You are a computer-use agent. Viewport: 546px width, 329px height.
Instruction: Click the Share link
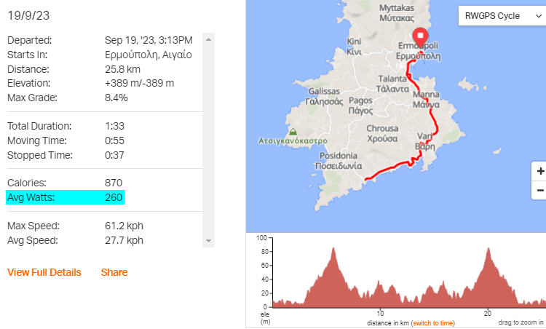pyautogui.click(x=114, y=272)
